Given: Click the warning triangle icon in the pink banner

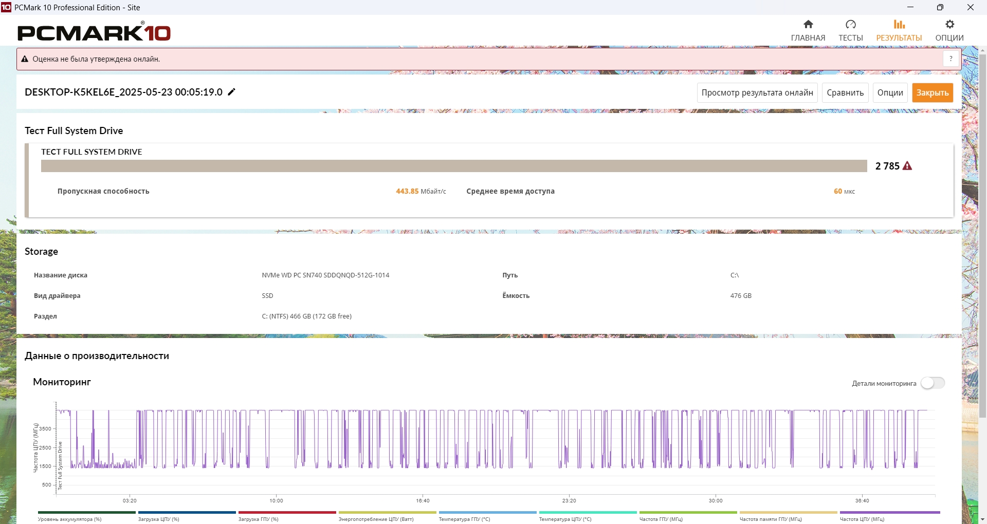Looking at the screenshot, I should point(24,59).
